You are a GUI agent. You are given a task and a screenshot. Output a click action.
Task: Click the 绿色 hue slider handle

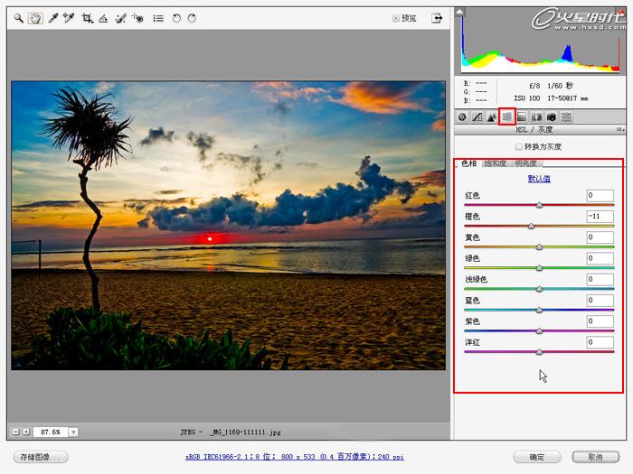[x=539, y=268]
